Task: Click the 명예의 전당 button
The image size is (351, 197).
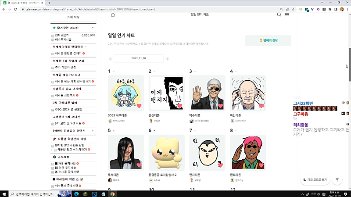Action: coord(268,41)
